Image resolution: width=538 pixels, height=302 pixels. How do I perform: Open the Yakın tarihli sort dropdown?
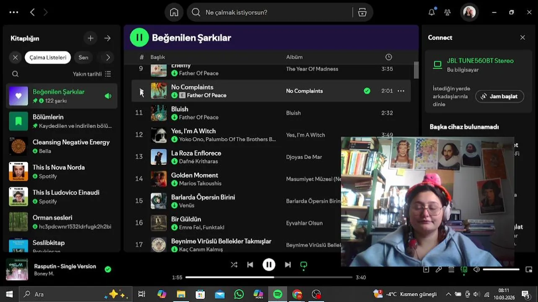(x=92, y=74)
